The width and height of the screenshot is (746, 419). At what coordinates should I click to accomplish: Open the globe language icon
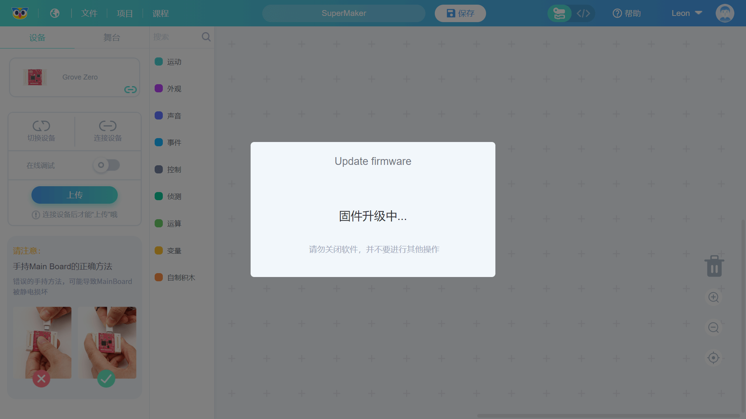pyautogui.click(x=55, y=13)
